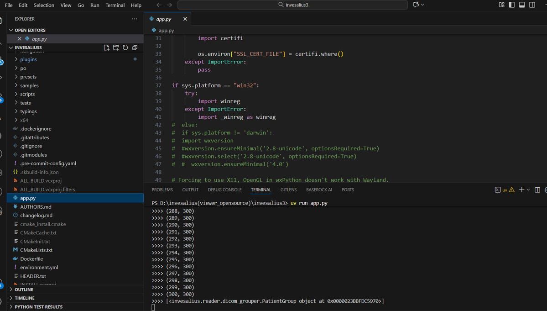The width and height of the screenshot is (547, 311).
Task: Click the New File icon in Explorer
Action: [106, 47]
